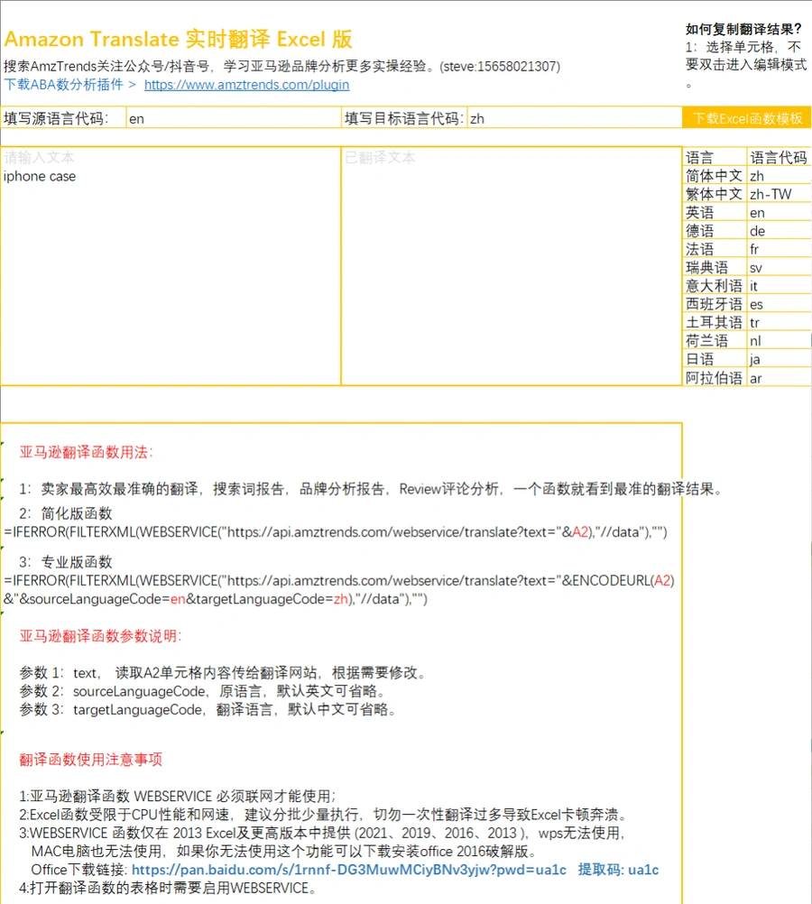The height and width of the screenshot is (904, 812).
Task: Select the input cell containing 'iphone case'
Action: [x=171, y=266]
